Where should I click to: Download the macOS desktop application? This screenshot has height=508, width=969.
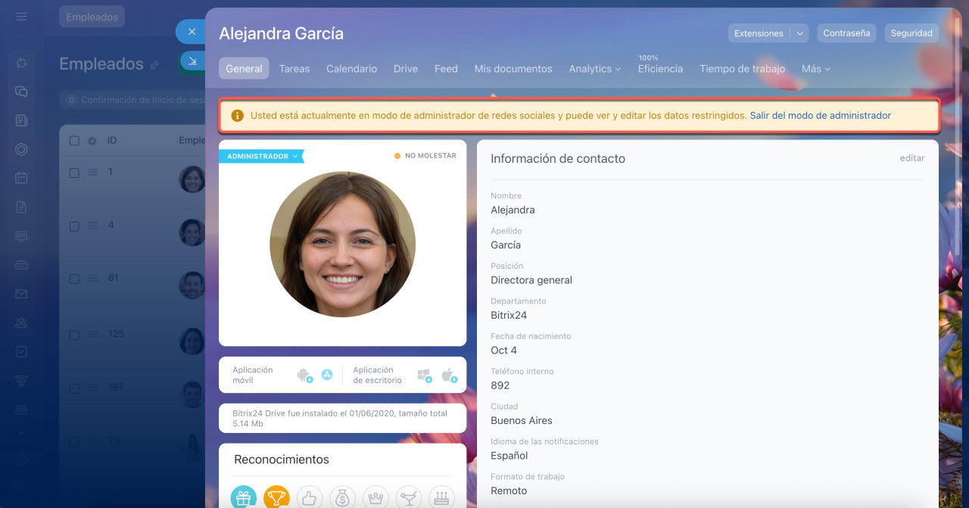coord(448,375)
